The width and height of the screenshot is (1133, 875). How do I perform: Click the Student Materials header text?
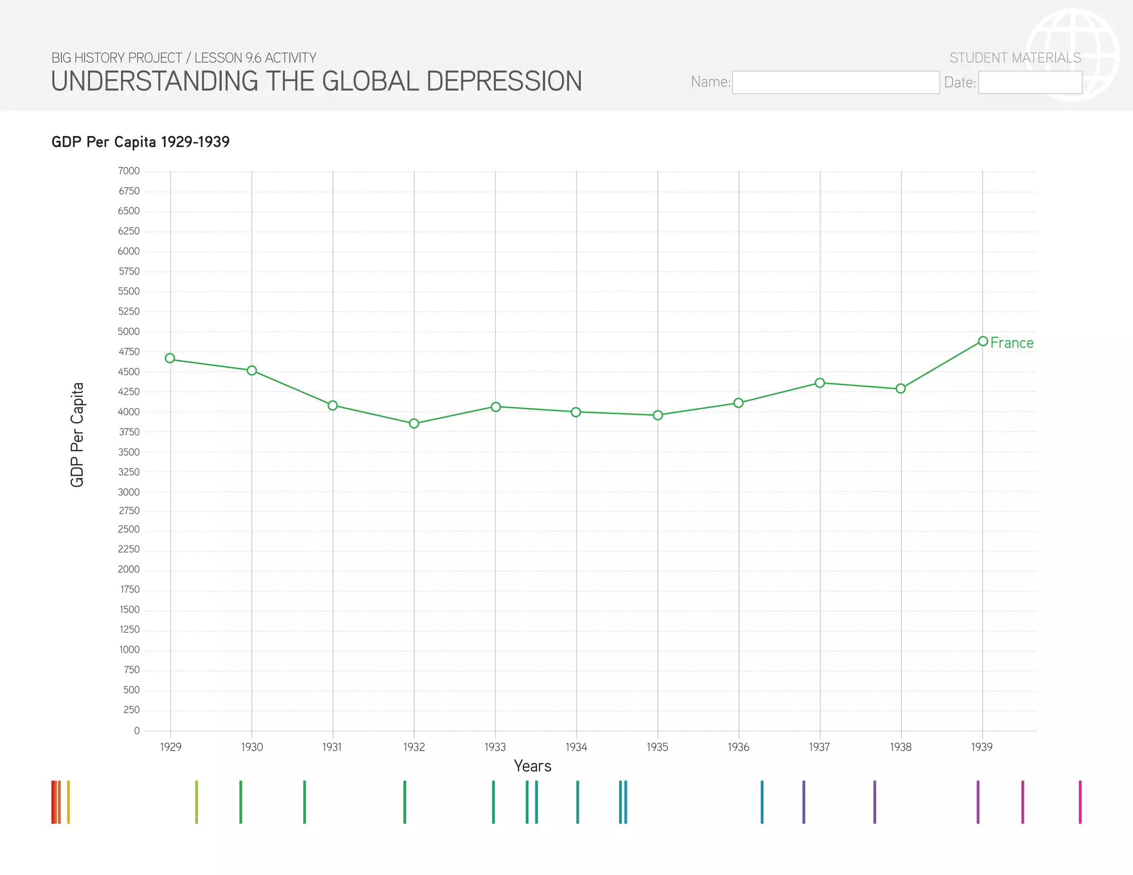coord(1015,58)
